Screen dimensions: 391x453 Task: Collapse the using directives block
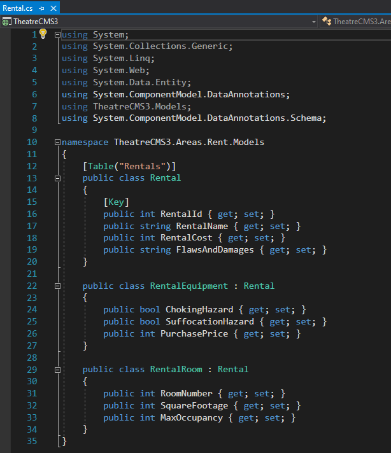(57, 34)
